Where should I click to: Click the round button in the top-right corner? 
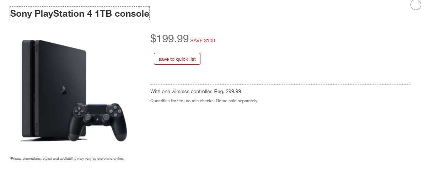[415, 5]
